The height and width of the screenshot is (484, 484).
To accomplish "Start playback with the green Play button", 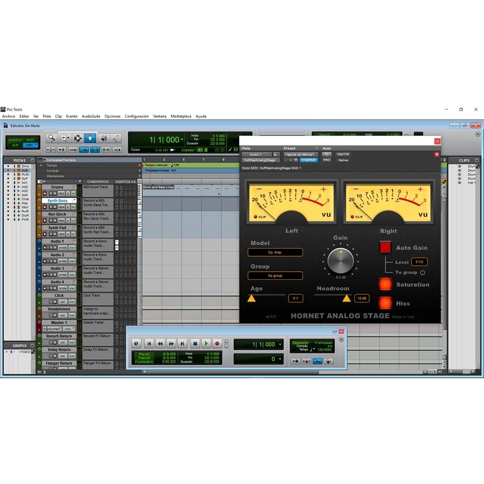I will point(206,343).
